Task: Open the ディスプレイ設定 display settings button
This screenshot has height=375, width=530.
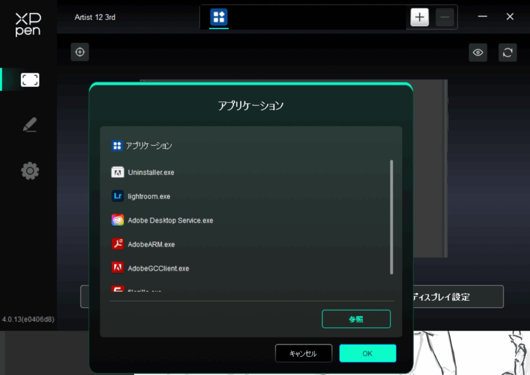Action: [455, 297]
